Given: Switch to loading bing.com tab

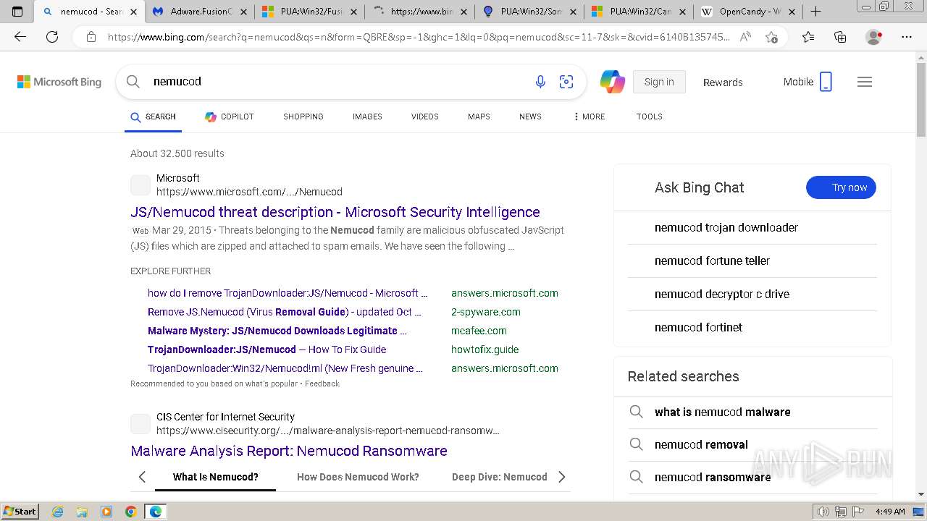Looking at the screenshot, I should pos(420,12).
